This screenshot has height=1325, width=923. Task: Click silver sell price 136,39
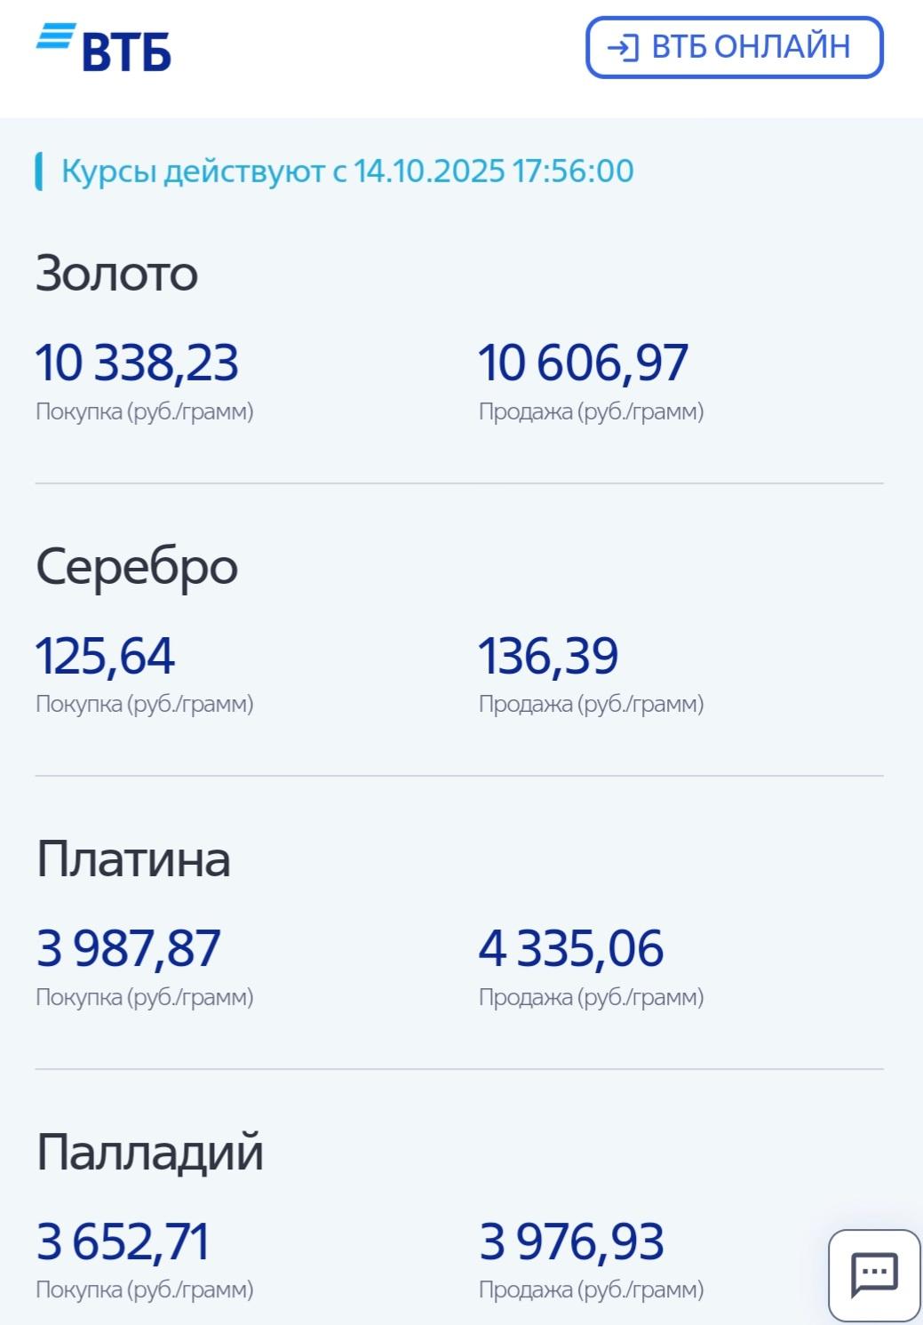click(548, 656)
